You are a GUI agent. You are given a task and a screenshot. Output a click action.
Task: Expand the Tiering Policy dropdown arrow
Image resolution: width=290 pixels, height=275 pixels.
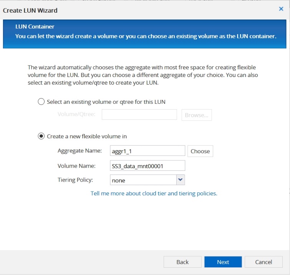coord(181,180)
